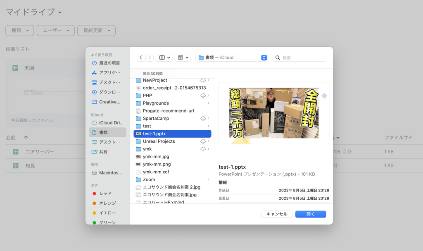Open the 書類 — iCloud location dropdown
Image resolution: width=423 pixels, height=251 pixels.
pos(232,58)
